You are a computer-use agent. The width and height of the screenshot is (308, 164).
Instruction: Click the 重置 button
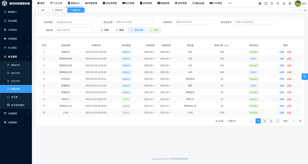coord(120,30)
